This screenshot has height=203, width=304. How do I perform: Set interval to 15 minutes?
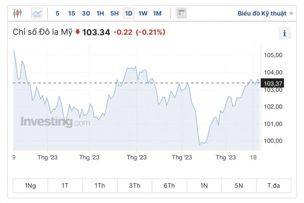(71, 13)
